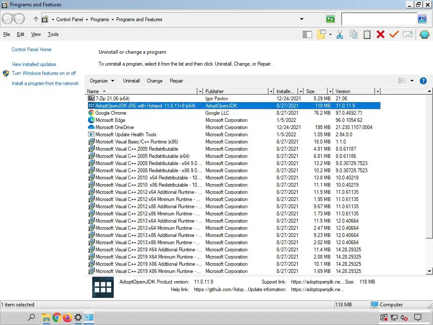This screenshot has height=325, width=433.
Task: Click the Repair button
Action: point(176,81)
